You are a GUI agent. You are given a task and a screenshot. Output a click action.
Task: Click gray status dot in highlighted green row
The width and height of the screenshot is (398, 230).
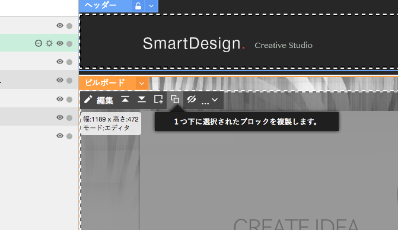pyautogui.click(x=69, y=44)
